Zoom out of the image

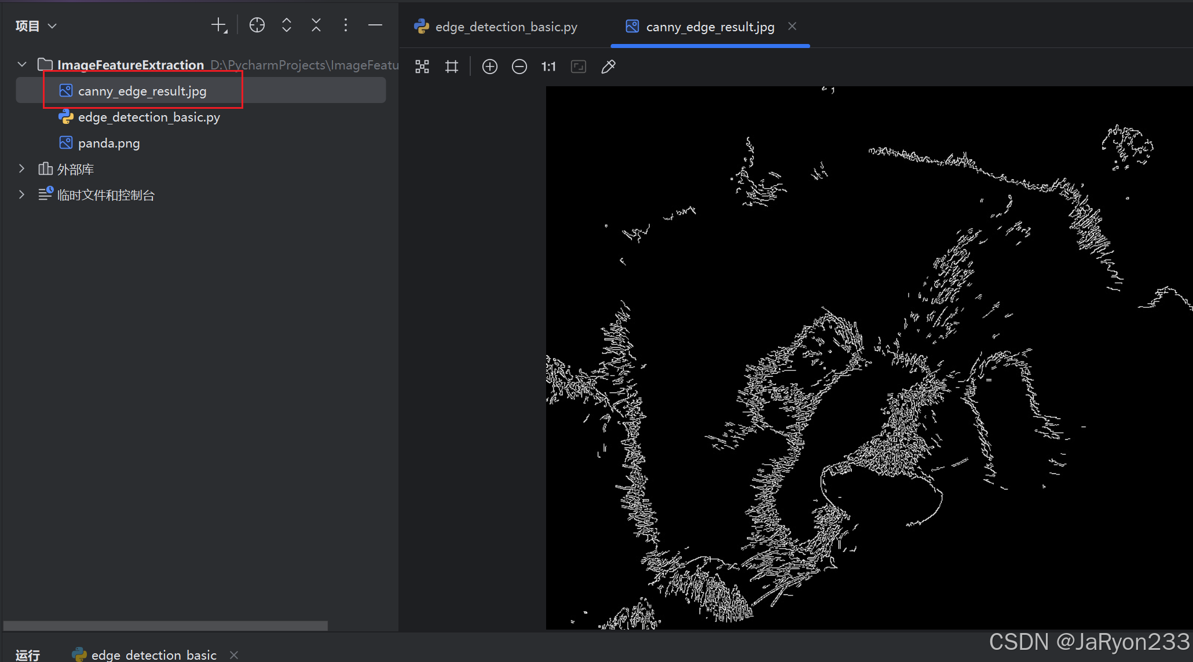tap(519, 67)
